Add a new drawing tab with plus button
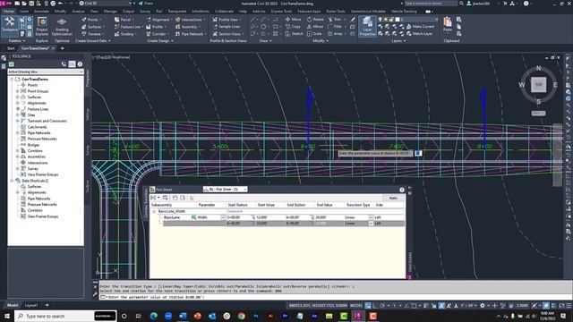The width and height of the screenshot is (573, 322). pyautogui.click(x=62, y=48)
